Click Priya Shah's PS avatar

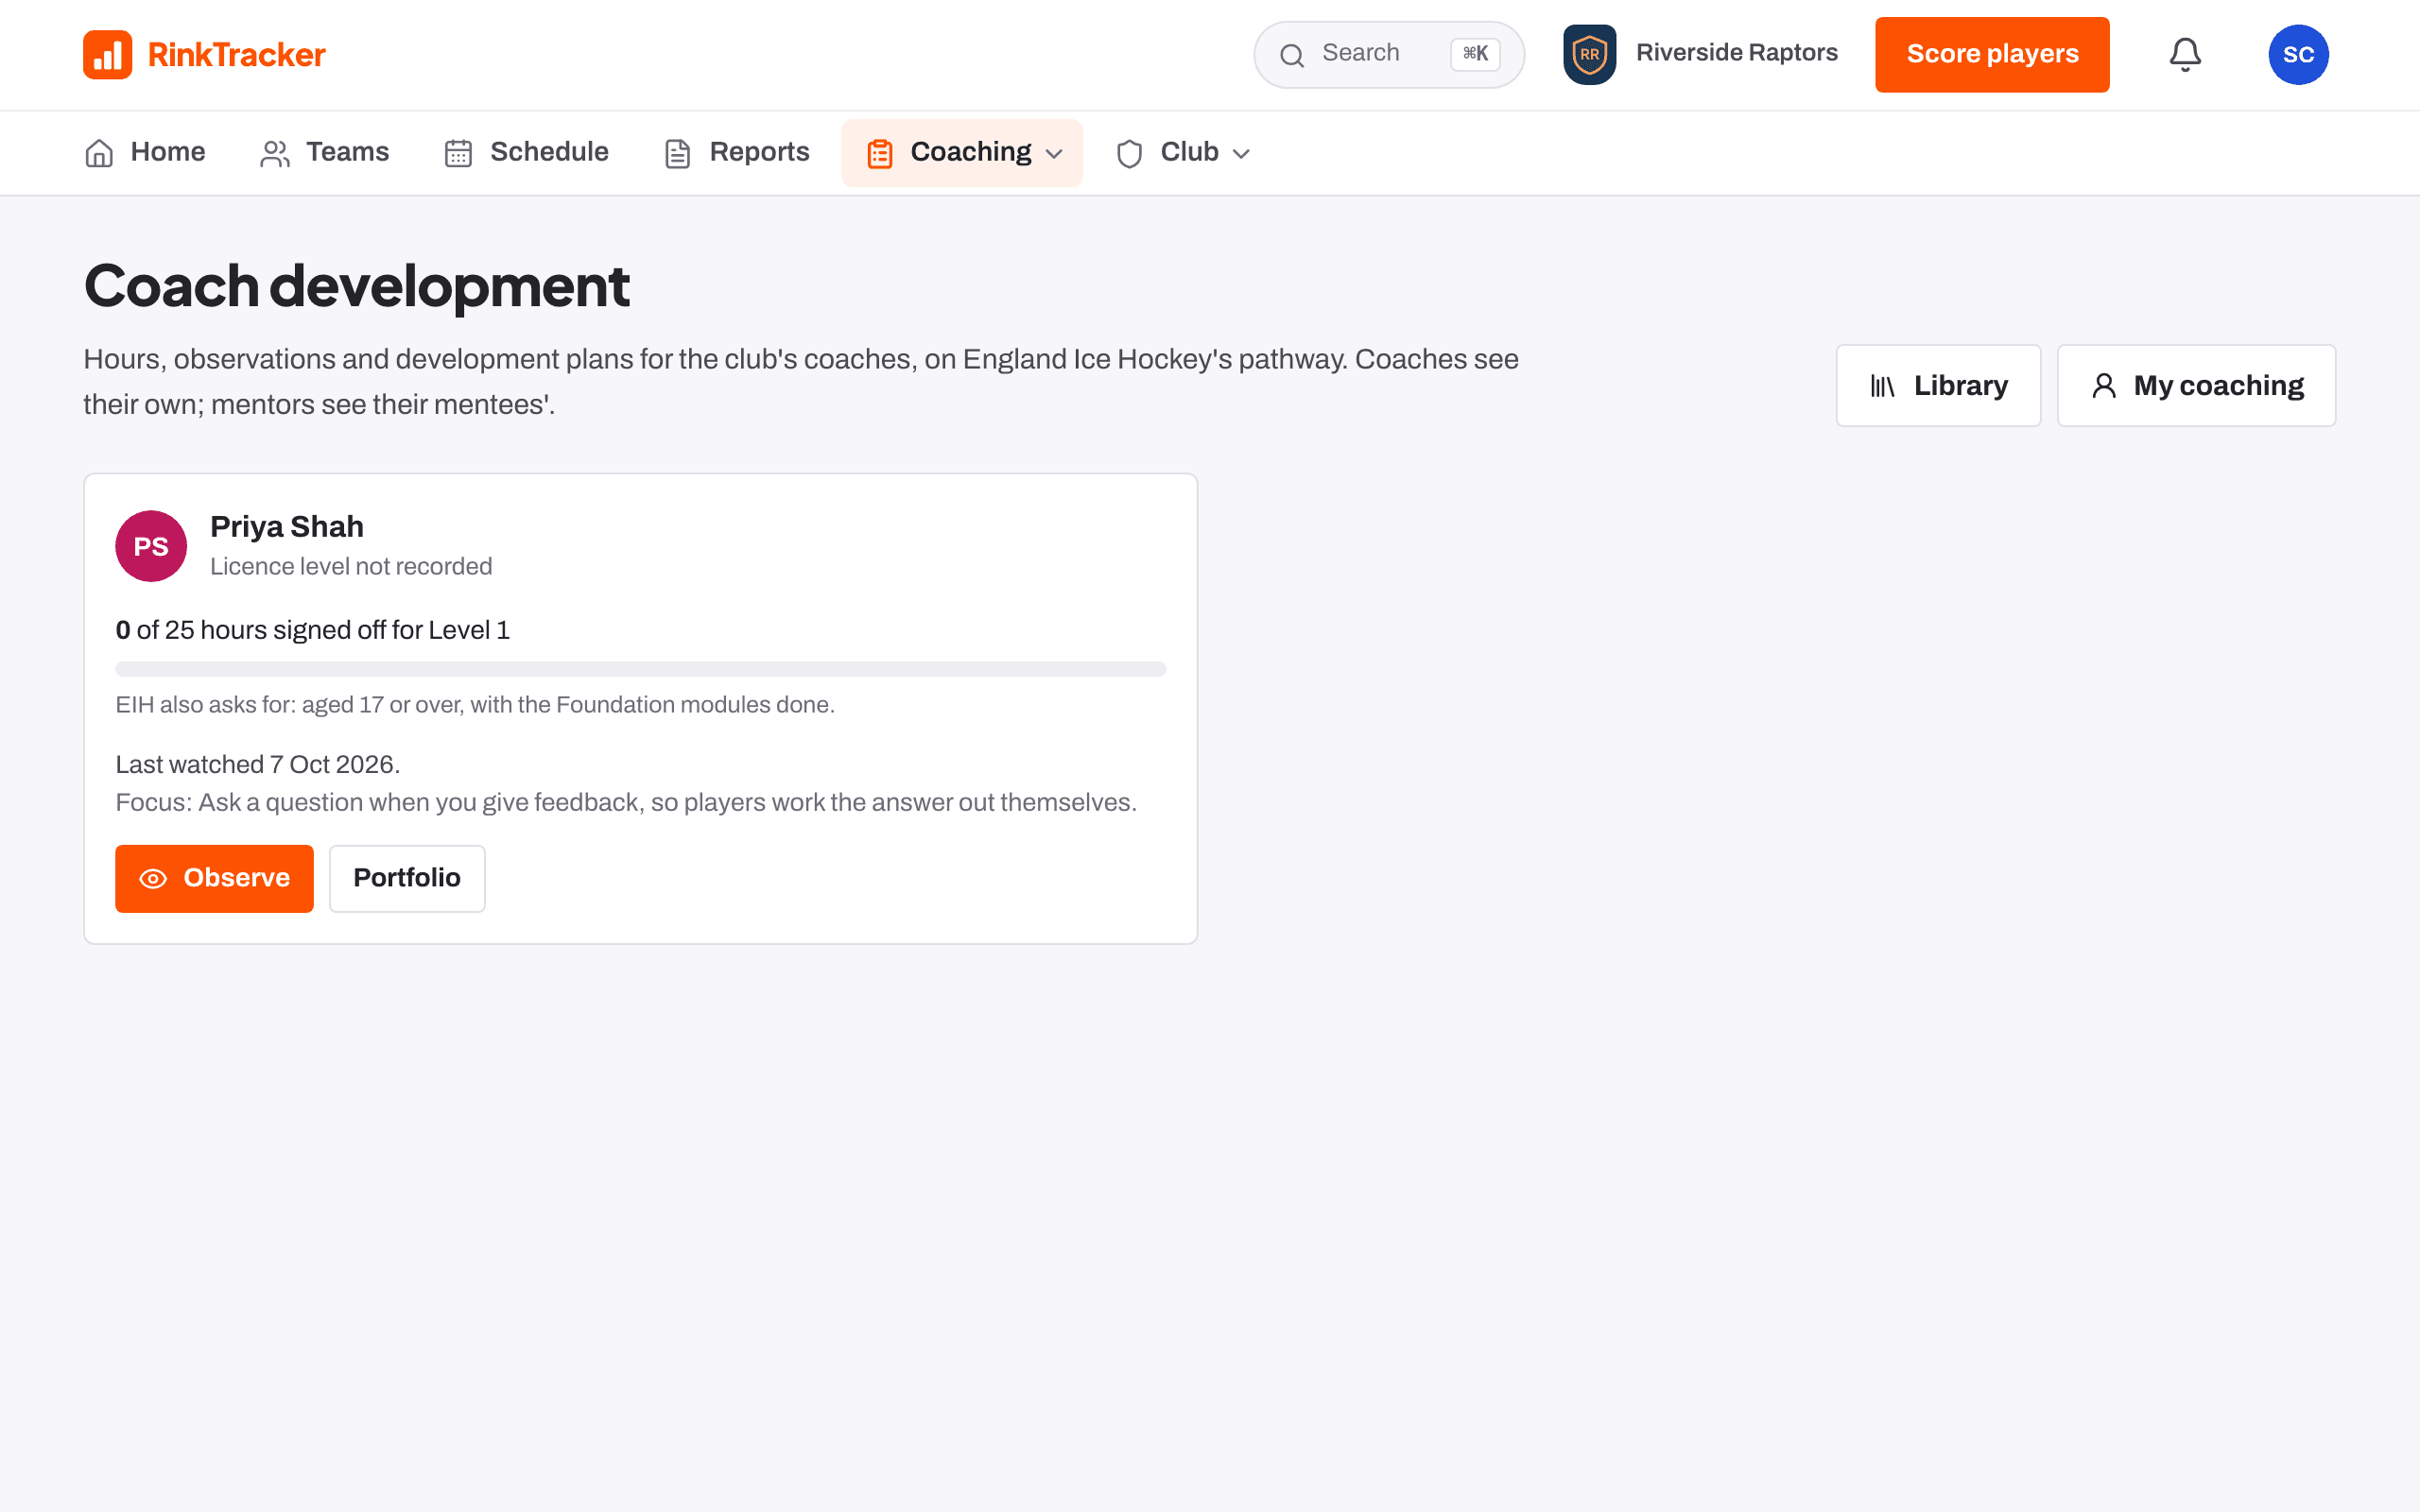click(151, 546)
